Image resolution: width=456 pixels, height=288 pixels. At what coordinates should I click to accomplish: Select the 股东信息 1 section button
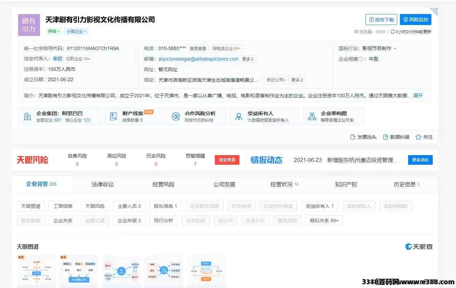pos(166,206)
